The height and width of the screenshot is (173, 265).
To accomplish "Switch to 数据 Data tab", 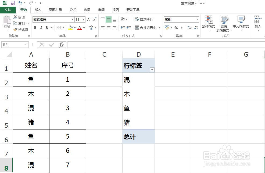I will pos(87,10).
